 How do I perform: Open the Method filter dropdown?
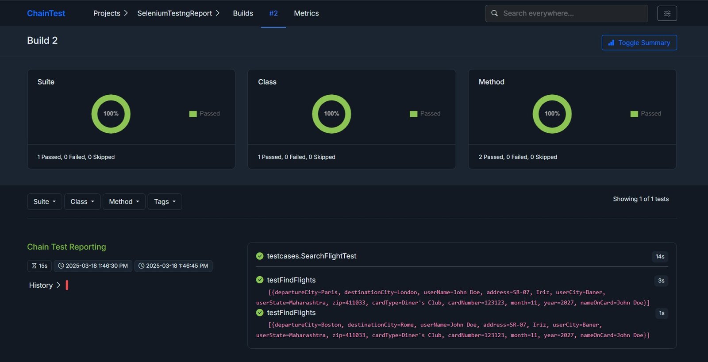pos(124,202)
